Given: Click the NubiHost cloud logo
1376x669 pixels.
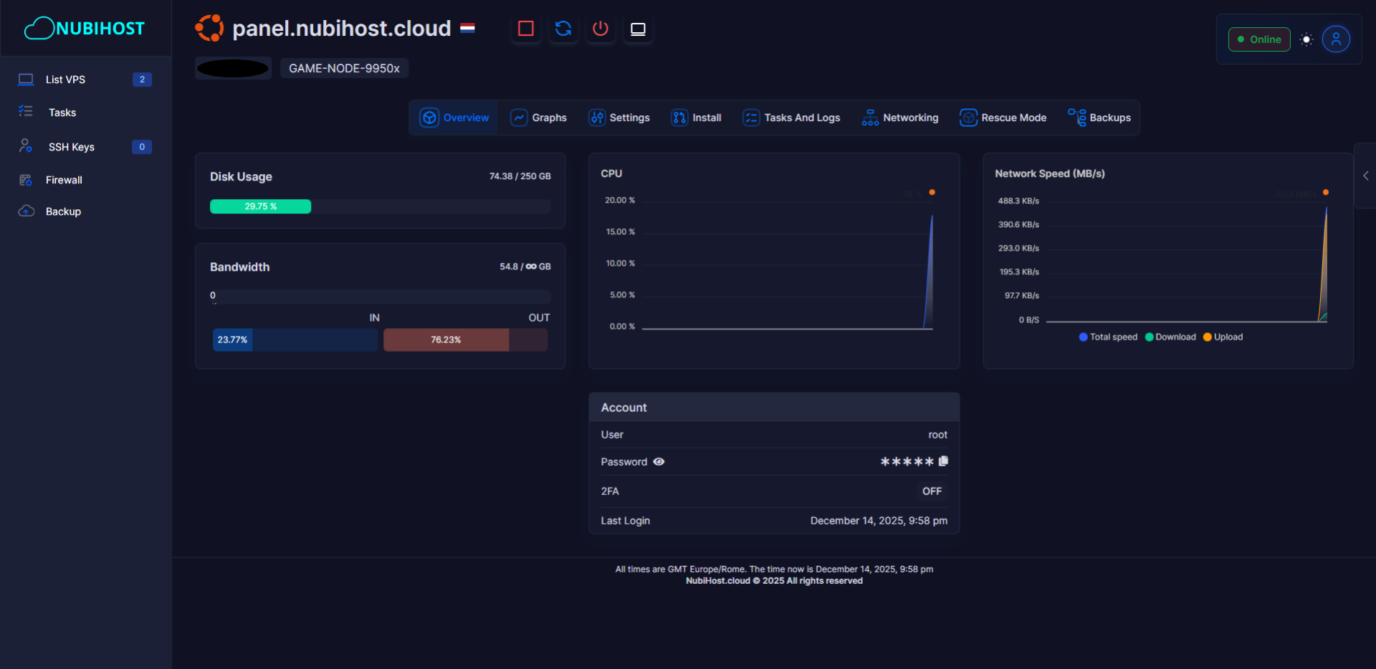Looking at the screenshot, I should coord(85,29).
